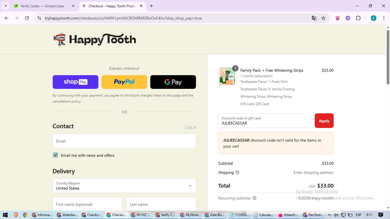Switch to the MyStore... taskbar window
The height and width of the screenshot is (219, 390).
coord(191,215)
